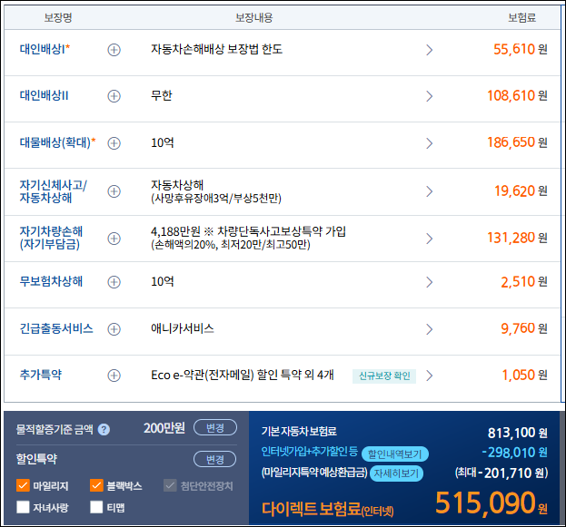Click the plus icon next to 추가특약
The image size is (566, 527).
[114, 376]
